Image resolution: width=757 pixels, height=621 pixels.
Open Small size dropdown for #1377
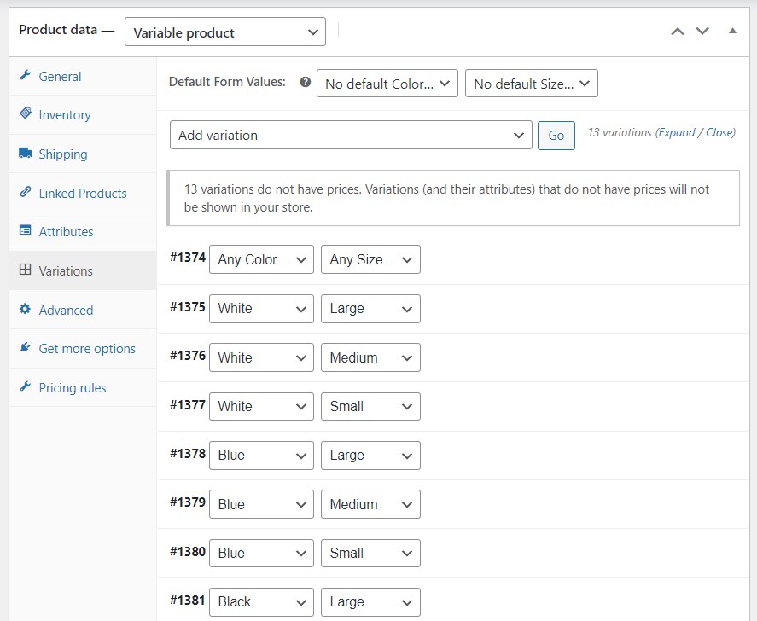[370, 407]
